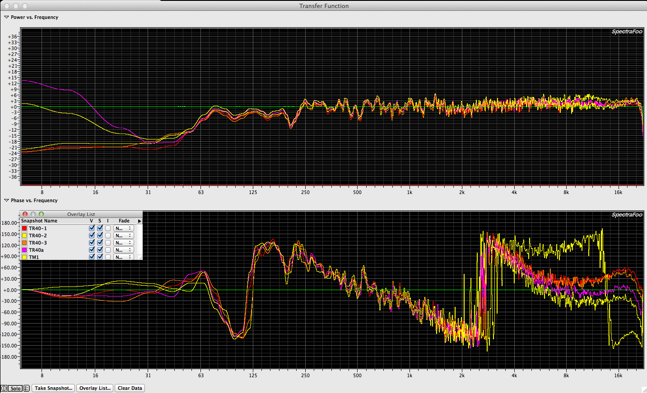Click the power icon in bottom-left corner

click(x=4, y=388)
